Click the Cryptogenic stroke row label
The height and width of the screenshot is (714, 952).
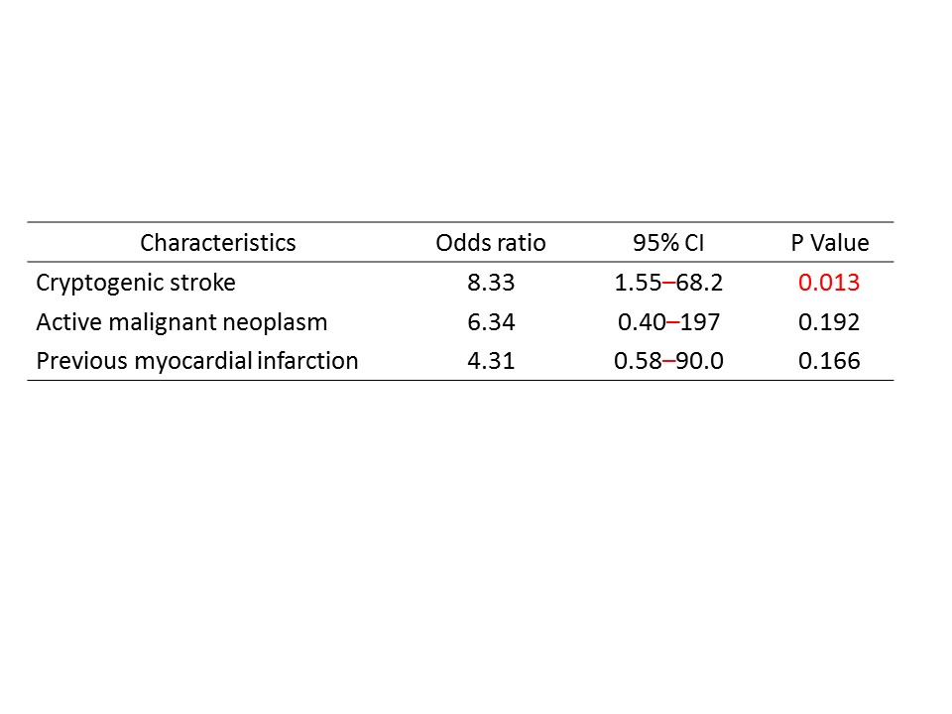(x=136, y=283)
